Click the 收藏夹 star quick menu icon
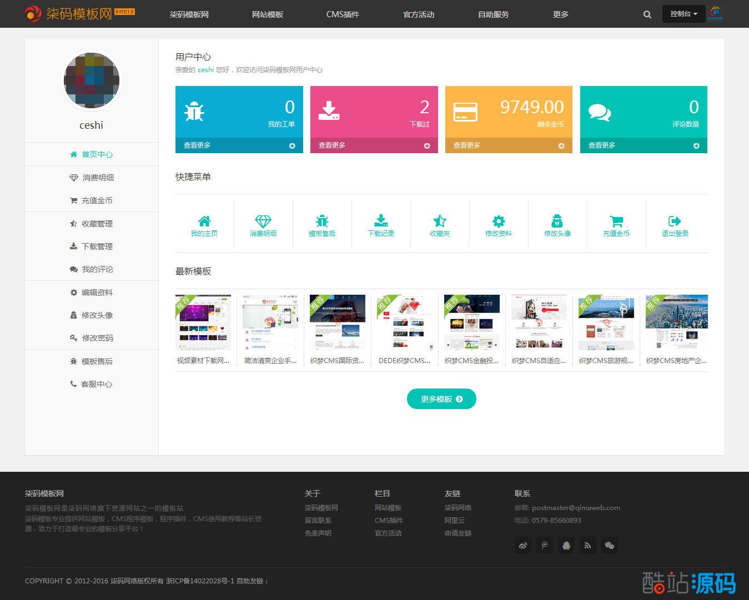This screenshot has width=749, height=600. coord(440,221)
